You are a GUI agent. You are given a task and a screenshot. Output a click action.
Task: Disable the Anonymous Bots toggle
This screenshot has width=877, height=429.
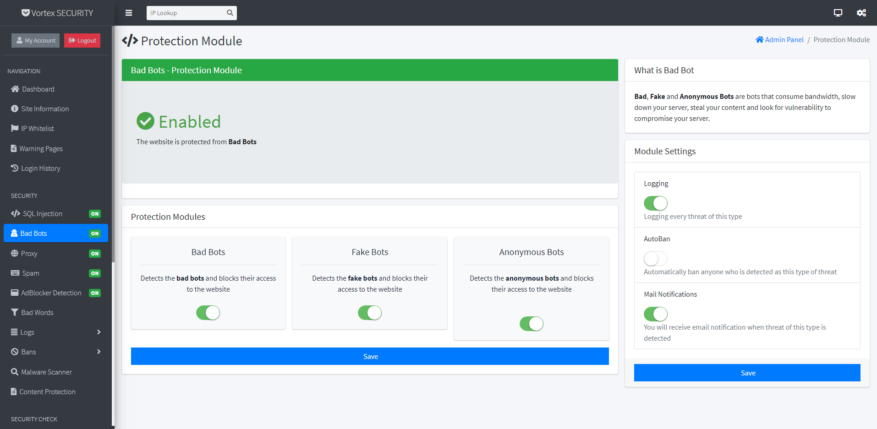pyautogui.click(x=531, y=324)
